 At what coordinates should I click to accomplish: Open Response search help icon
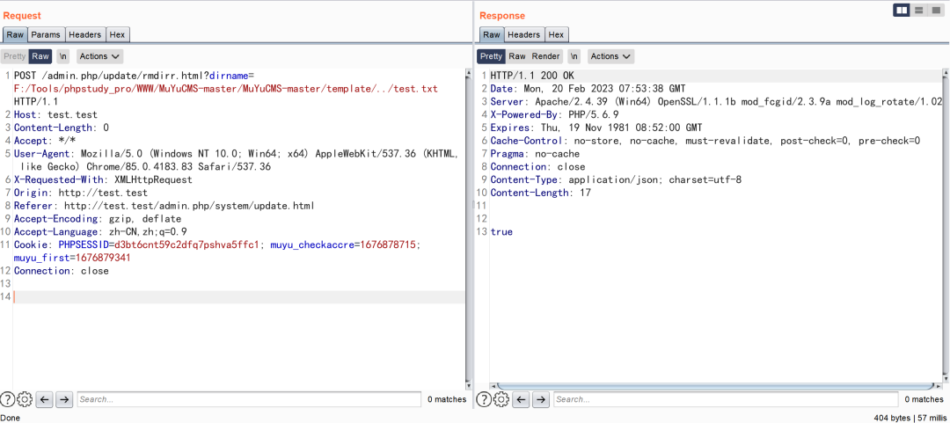click(484, 399)
